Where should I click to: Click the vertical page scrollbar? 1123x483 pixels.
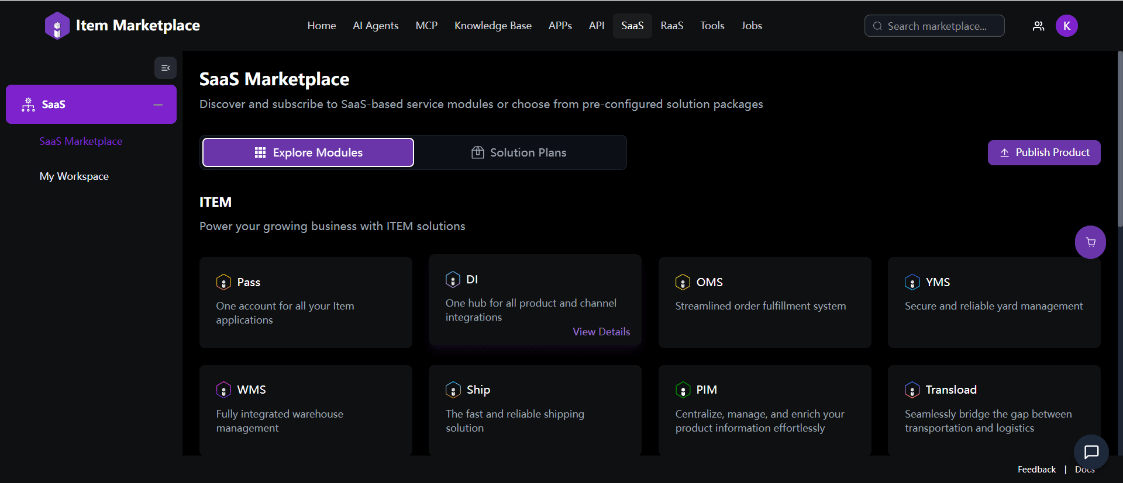click(x=1119, y=138)
